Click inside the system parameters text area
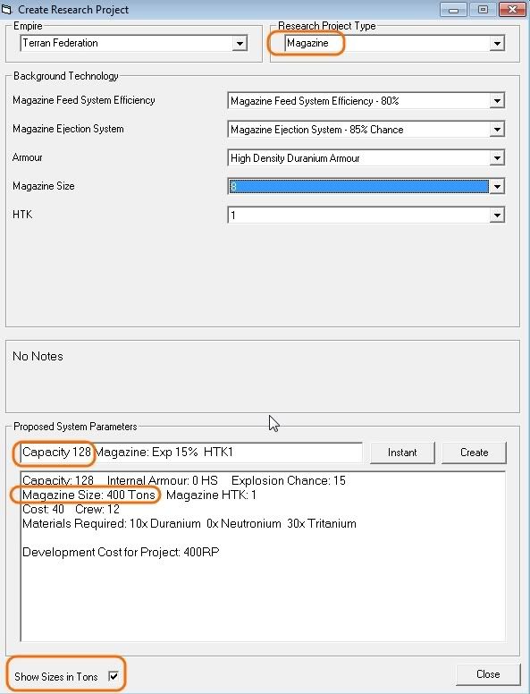 [x=263, y=556]
